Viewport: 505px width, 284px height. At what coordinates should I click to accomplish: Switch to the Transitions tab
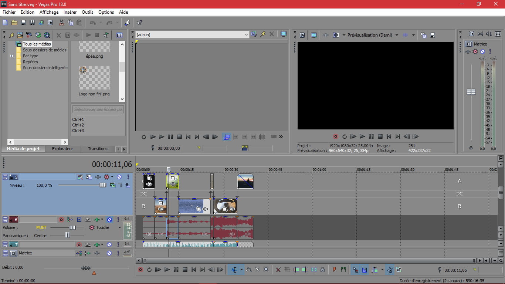coord(98,149)
